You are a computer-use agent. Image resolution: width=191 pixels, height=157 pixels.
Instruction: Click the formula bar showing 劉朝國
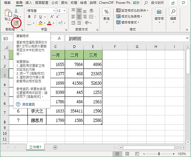[x=125, y=39]
